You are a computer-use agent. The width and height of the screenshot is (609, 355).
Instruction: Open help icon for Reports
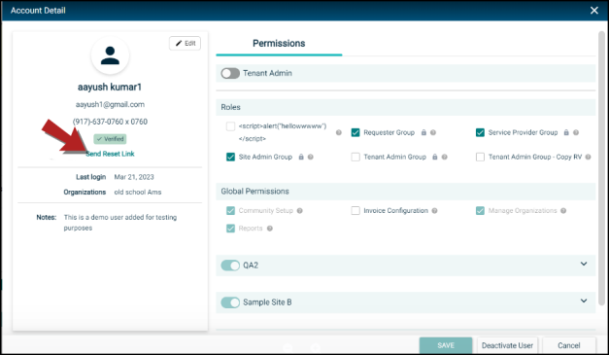point(270,229)
